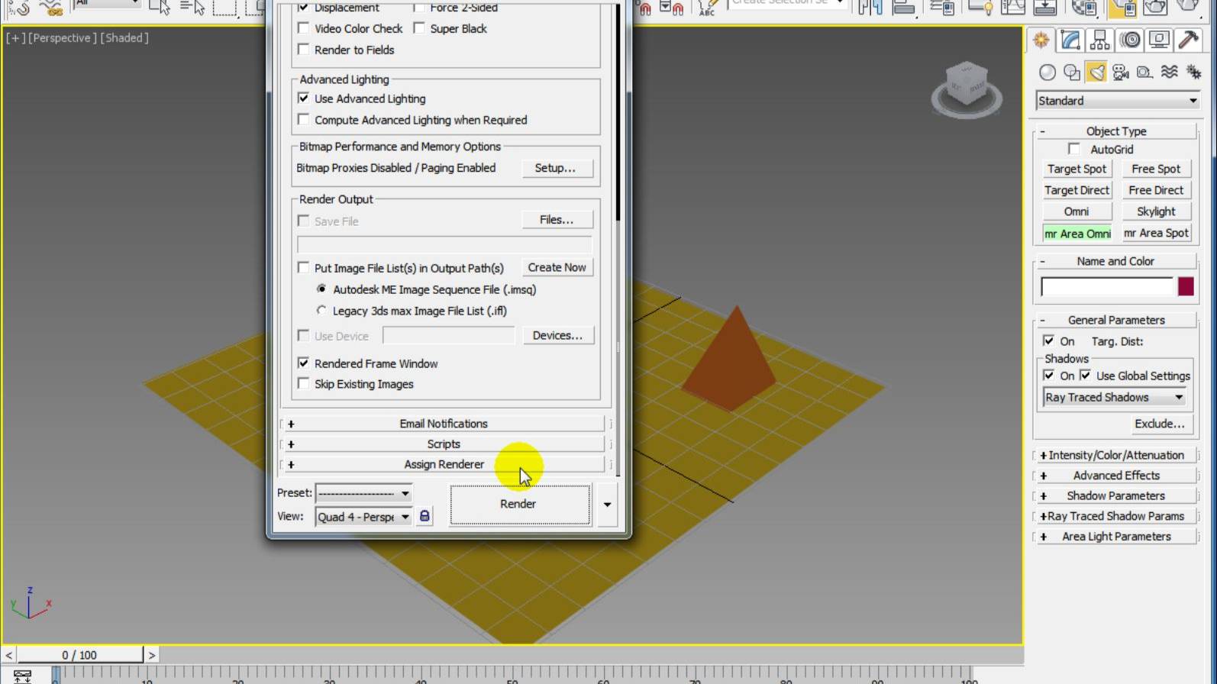Enable the AutoGrid checkbox

(x=1075, y=150)
